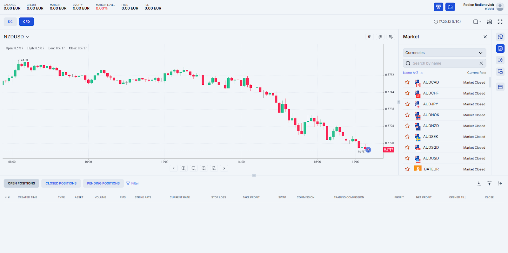Change the candlestick chart type
This screenshot has height=253, width=508.
[x=380, y=37]
